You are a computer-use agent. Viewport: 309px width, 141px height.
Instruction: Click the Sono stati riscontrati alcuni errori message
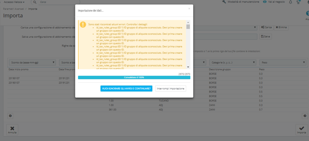(x=118, y=24)
